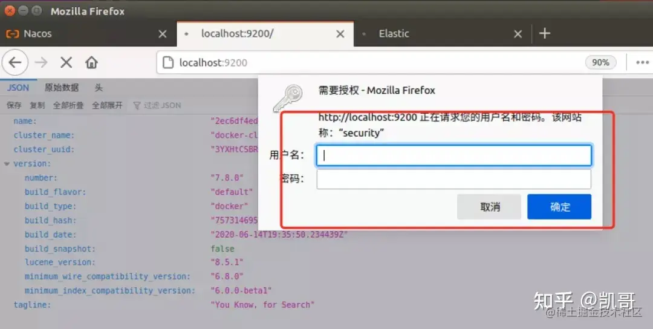Open the 头 headers tab

(99, 88)
